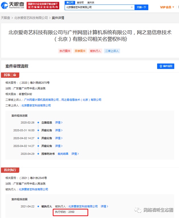Click the 被执行人 tag under title
The height and width of the screenshot is (218, 179).
pos(95,51)
